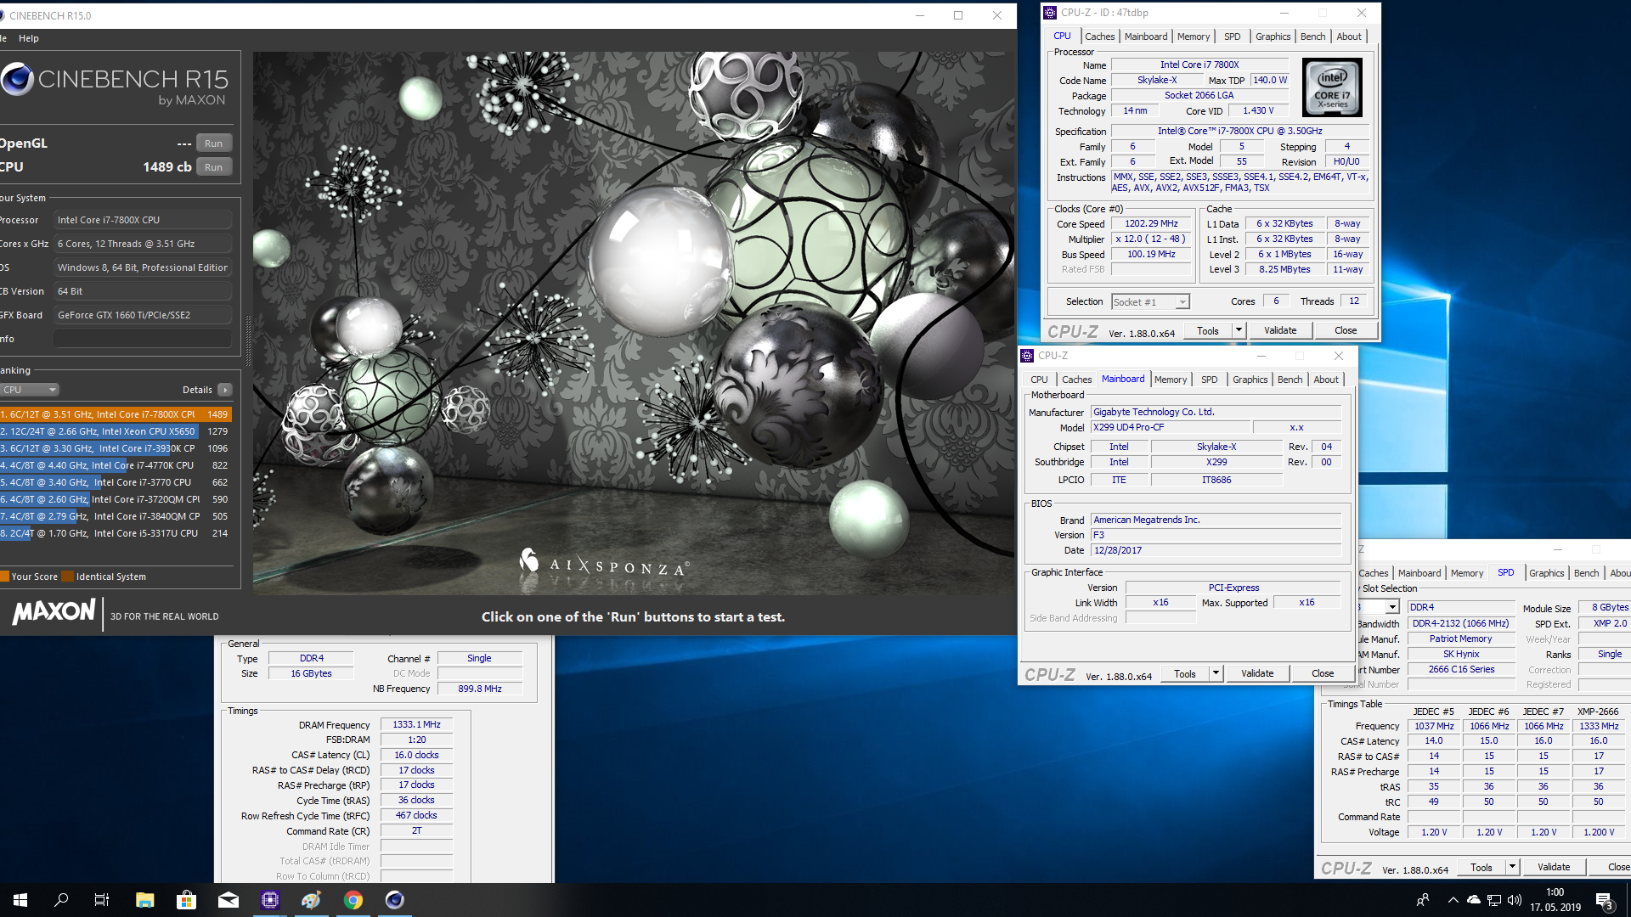This screenshot has height=917, width=1631.
Task: Open Task View on the taskbar
Action: coord(102,900)
